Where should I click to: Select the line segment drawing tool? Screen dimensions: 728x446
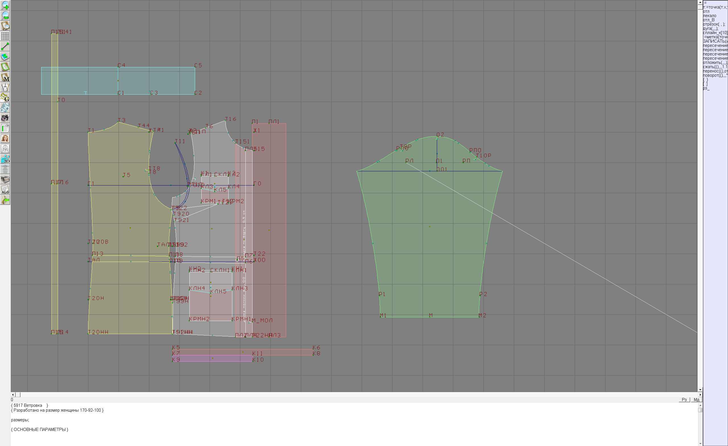coord(5,46)
